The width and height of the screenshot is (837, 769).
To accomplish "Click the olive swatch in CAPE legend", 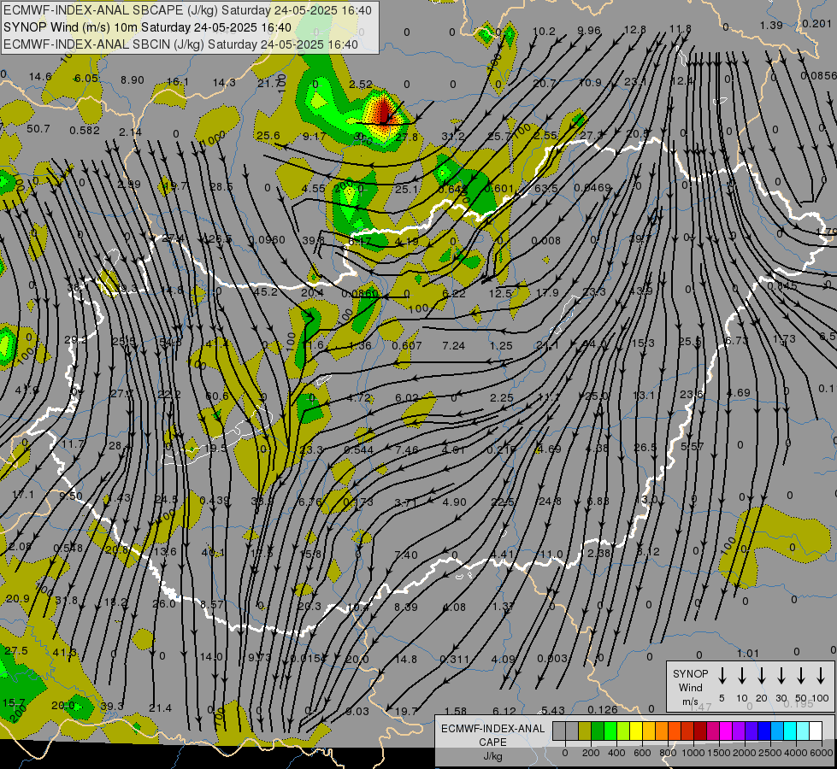I will [x=585, y=731].
